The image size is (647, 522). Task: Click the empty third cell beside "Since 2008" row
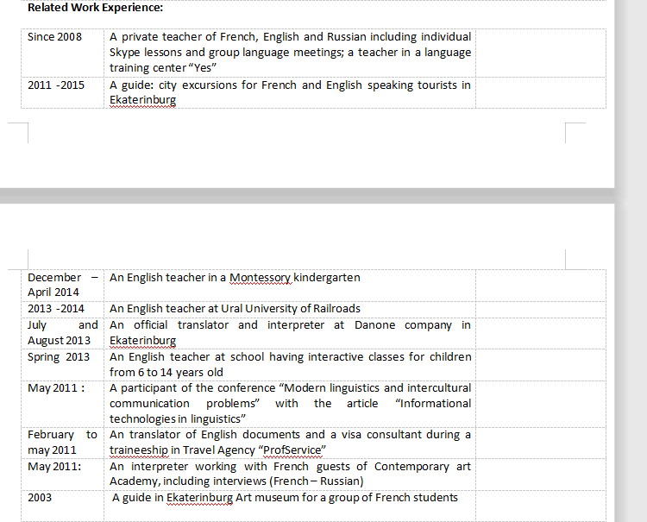point(540,53)
